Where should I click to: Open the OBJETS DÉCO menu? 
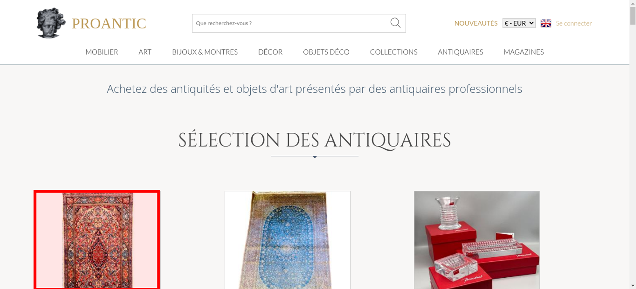coord(326,52)
